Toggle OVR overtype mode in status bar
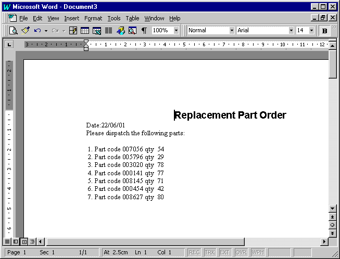The width and height of the screenshot is (340, 259). (x=241, y=253)
